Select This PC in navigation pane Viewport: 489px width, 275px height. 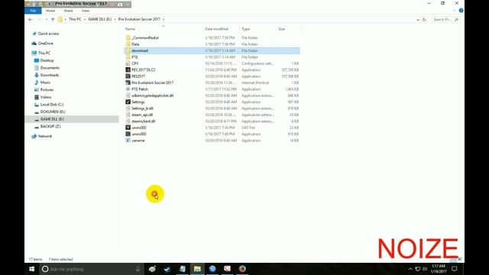point(44,53)
